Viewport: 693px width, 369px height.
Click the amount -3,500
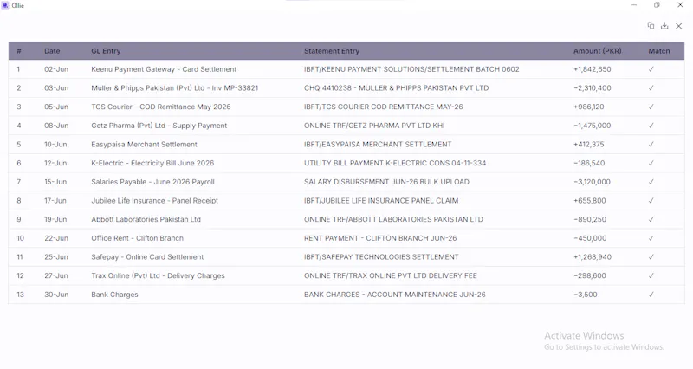[x=586, y=295]
